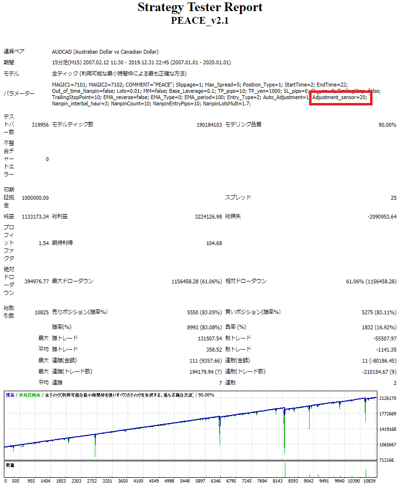Select the '90.00%' value beside 'モデリング品質'
Image resolution: width=402 pixels, height=485 pixels.
[x=387, y=125]
